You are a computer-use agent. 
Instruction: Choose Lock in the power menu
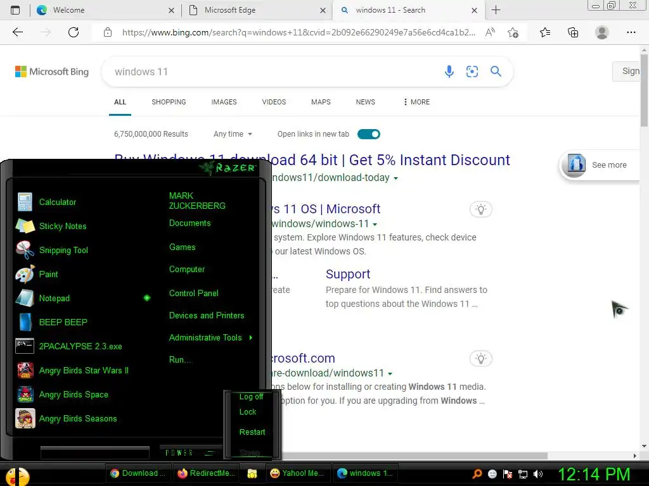point(248,411)
